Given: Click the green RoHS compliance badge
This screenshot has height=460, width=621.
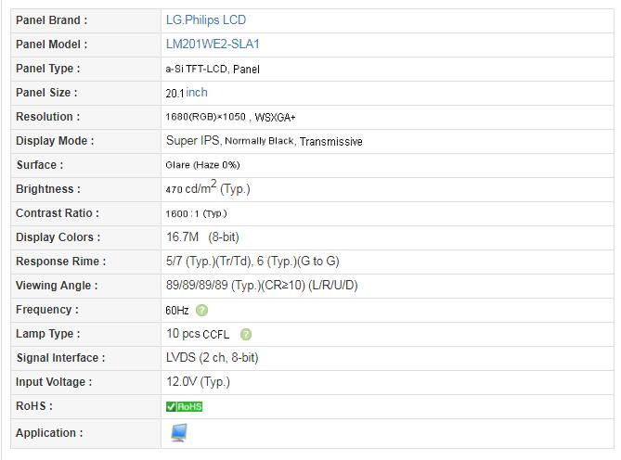Looking at the screenshot, I should point(184,406).
